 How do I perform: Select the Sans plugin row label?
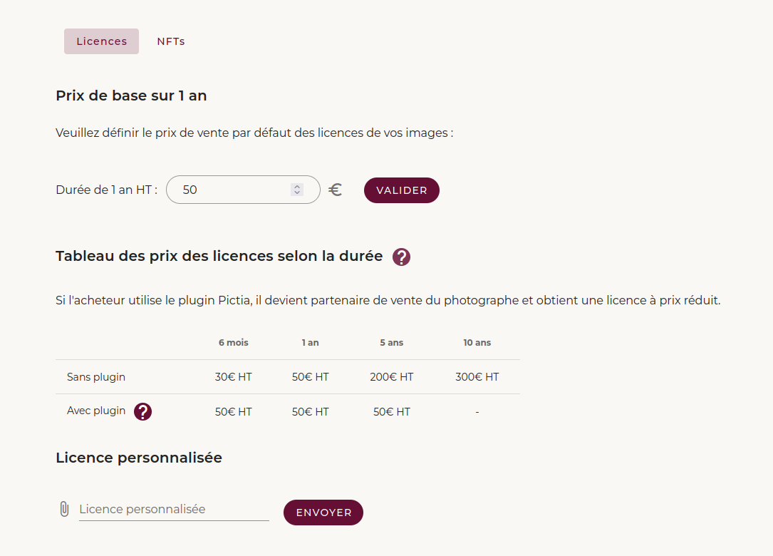[96, 377]
